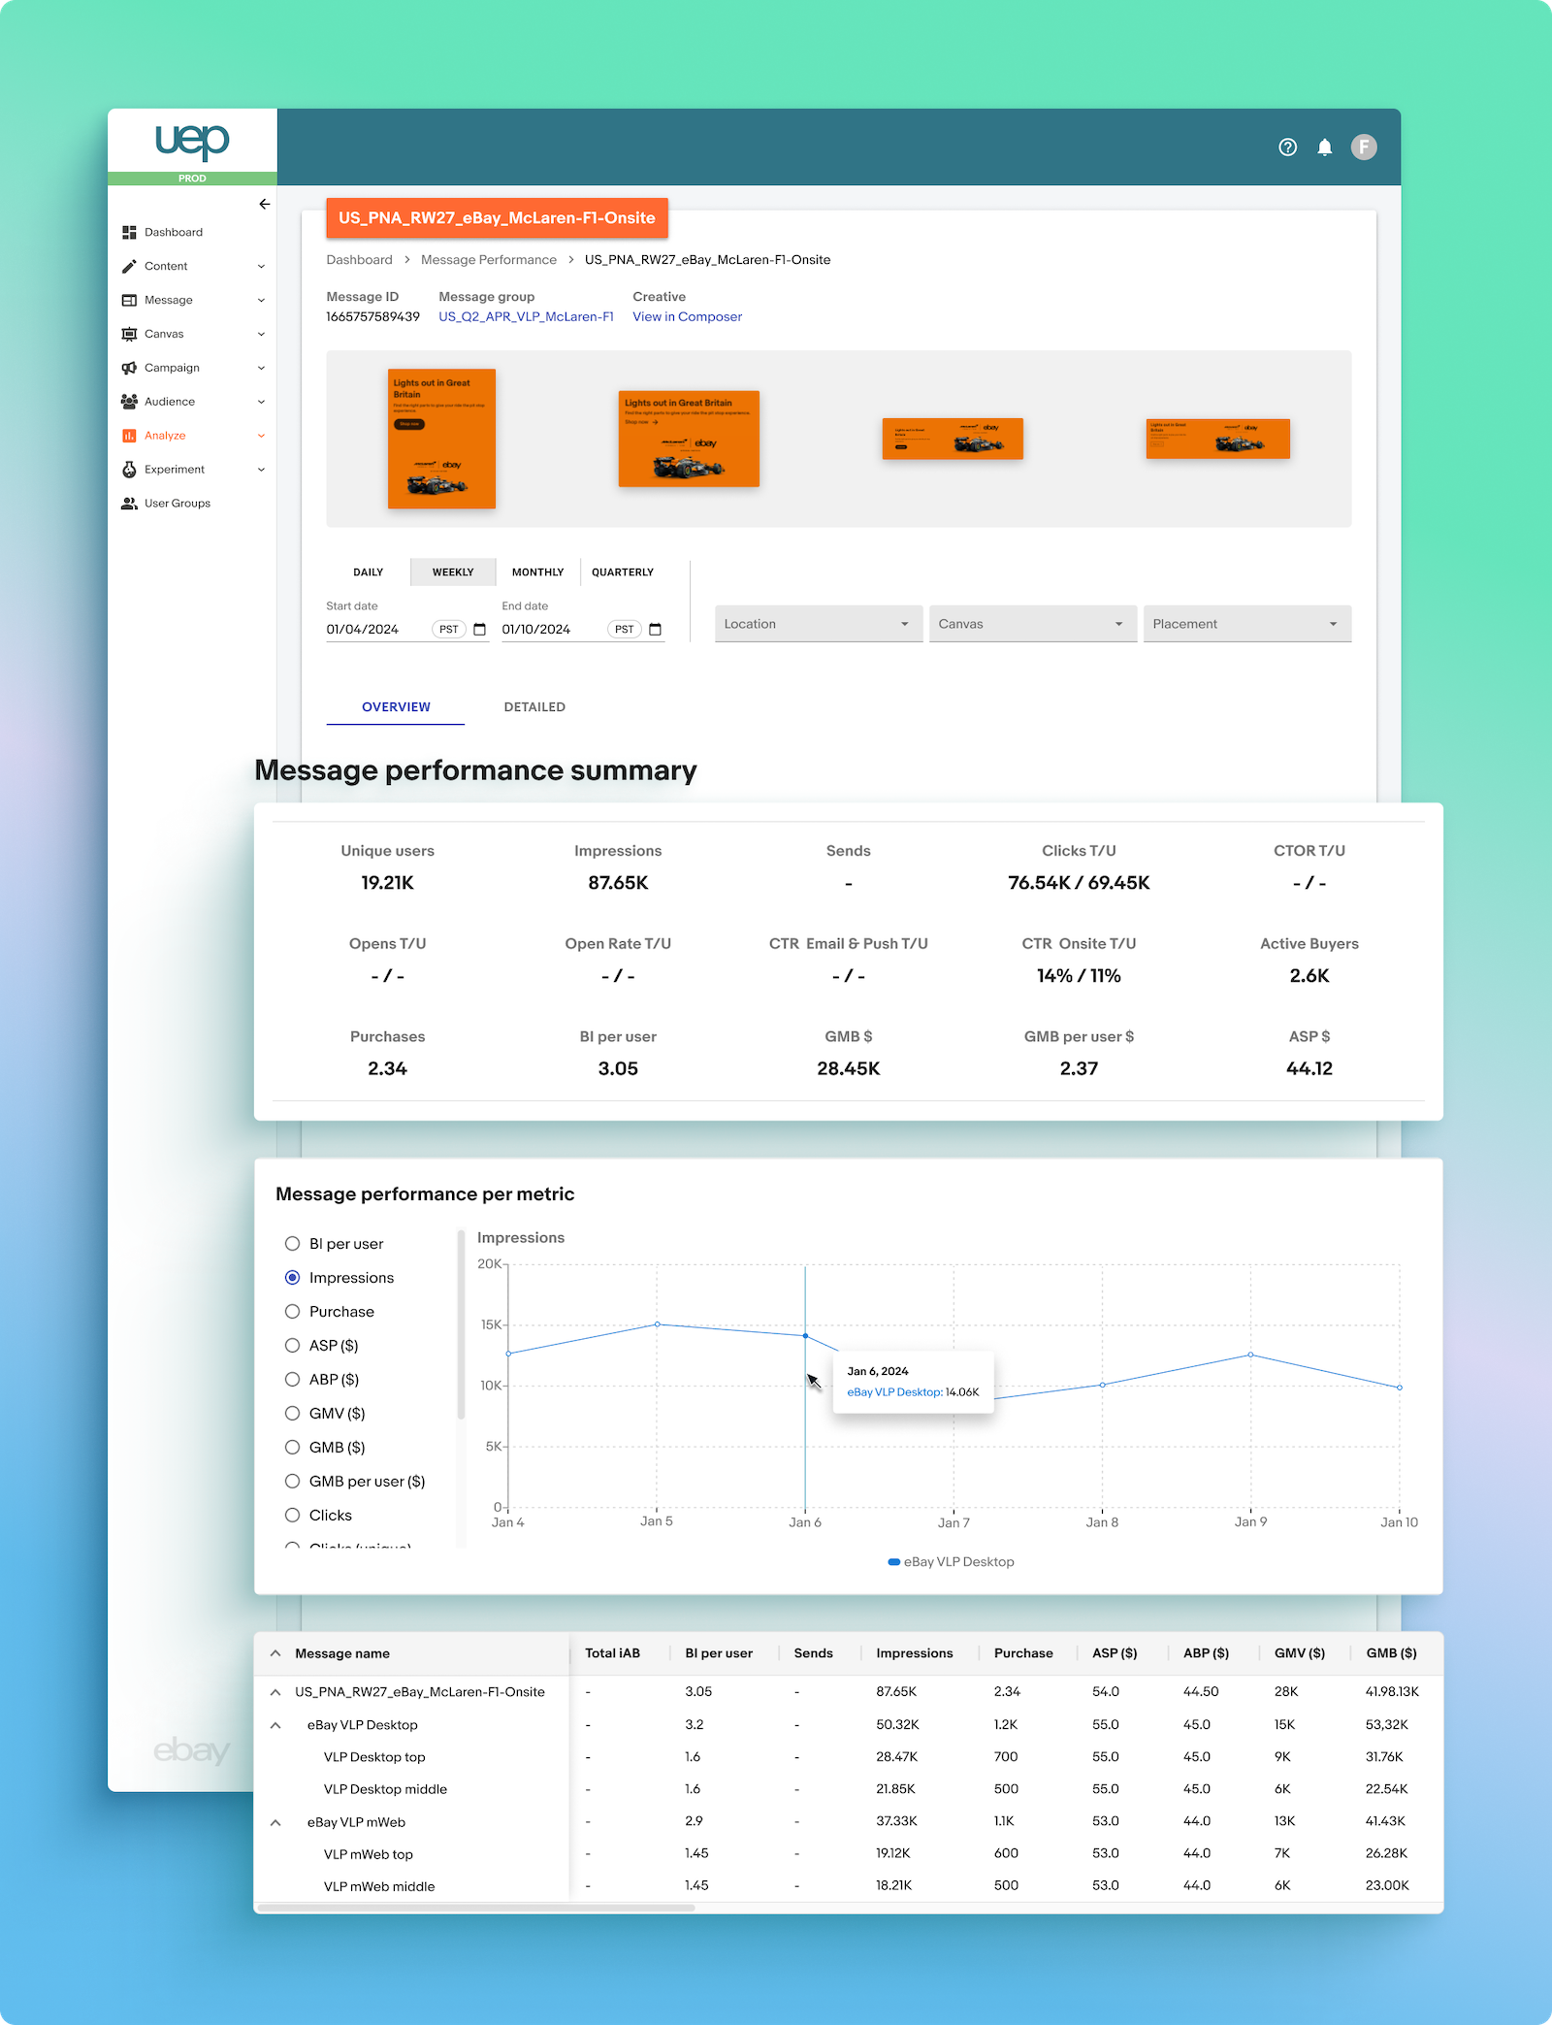
Task: Switch to the DAILY tab
Action: [368, 572]
